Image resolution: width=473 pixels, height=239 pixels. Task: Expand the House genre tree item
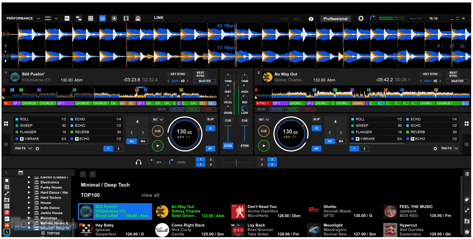tap(29, 203)
